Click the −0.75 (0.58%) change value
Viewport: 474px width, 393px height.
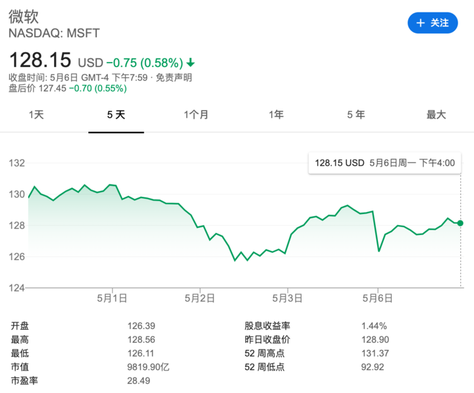pos(145,63)
